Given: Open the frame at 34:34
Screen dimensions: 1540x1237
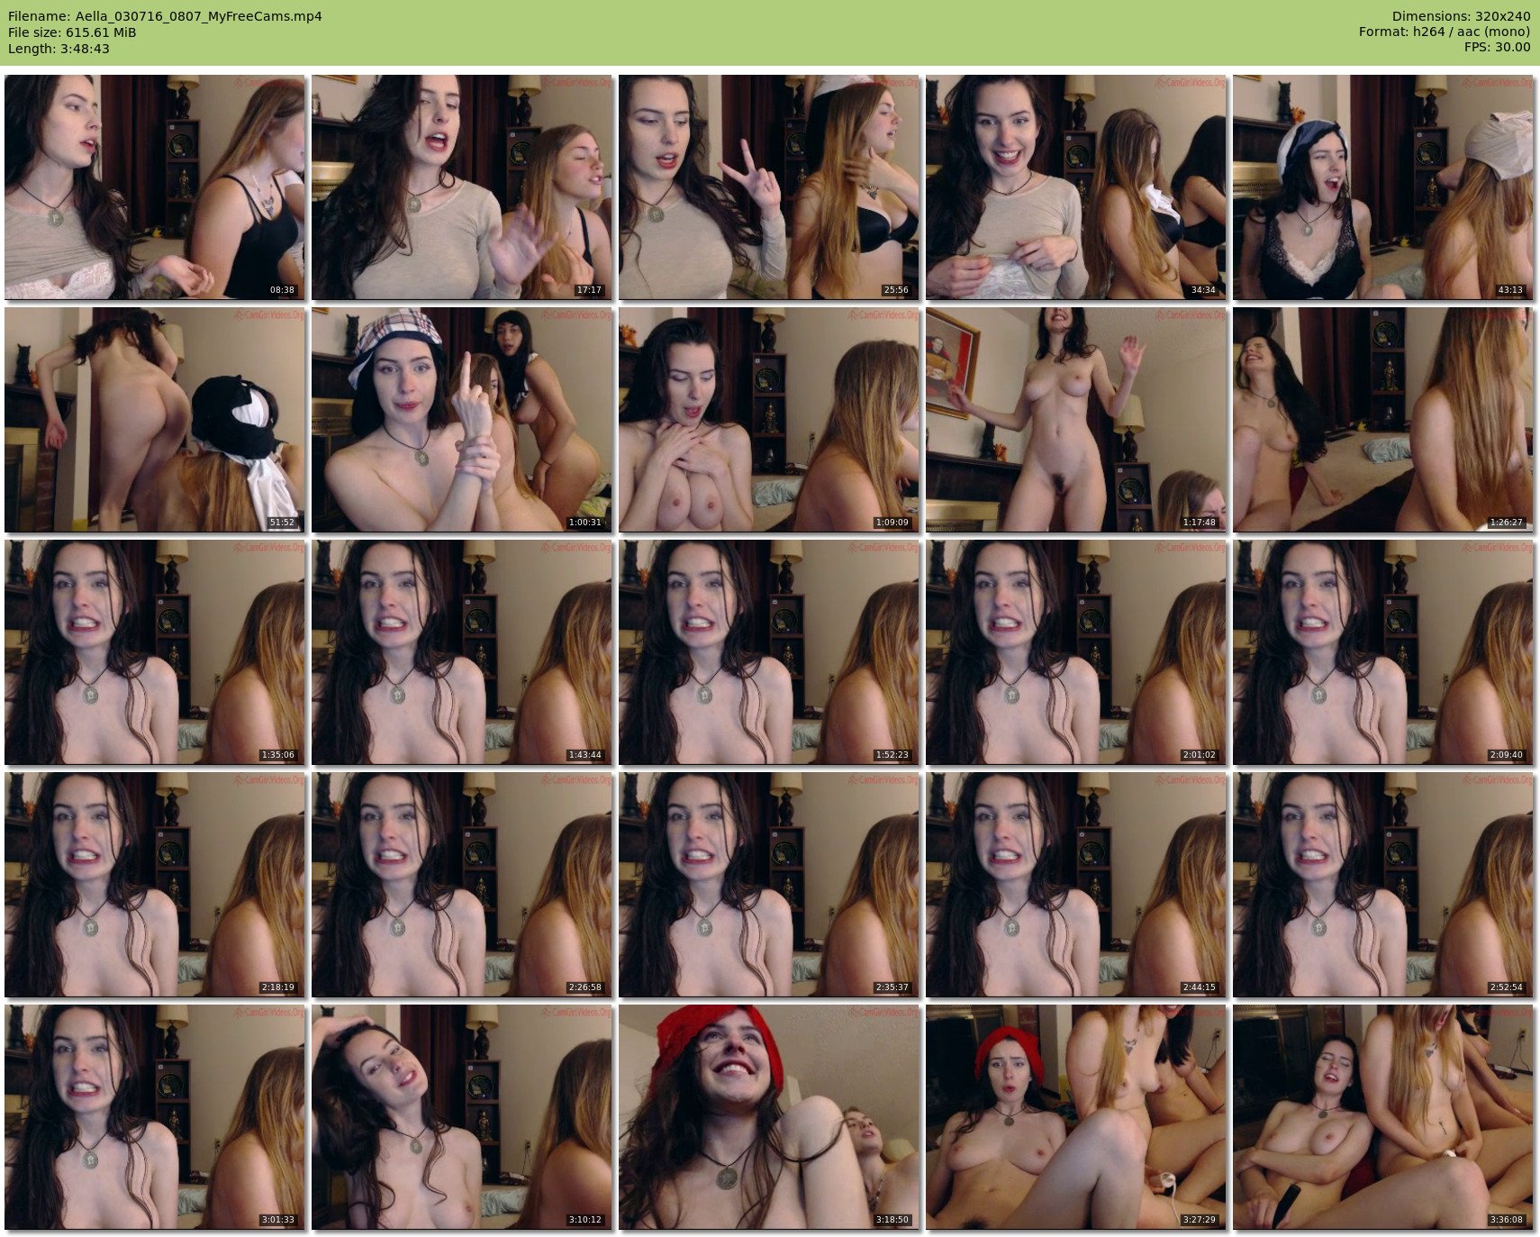Looking at the screenshot, I should point(1076,187).
